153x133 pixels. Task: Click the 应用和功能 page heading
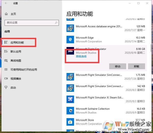80,14
